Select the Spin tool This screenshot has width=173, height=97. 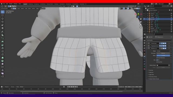point(2,61)
